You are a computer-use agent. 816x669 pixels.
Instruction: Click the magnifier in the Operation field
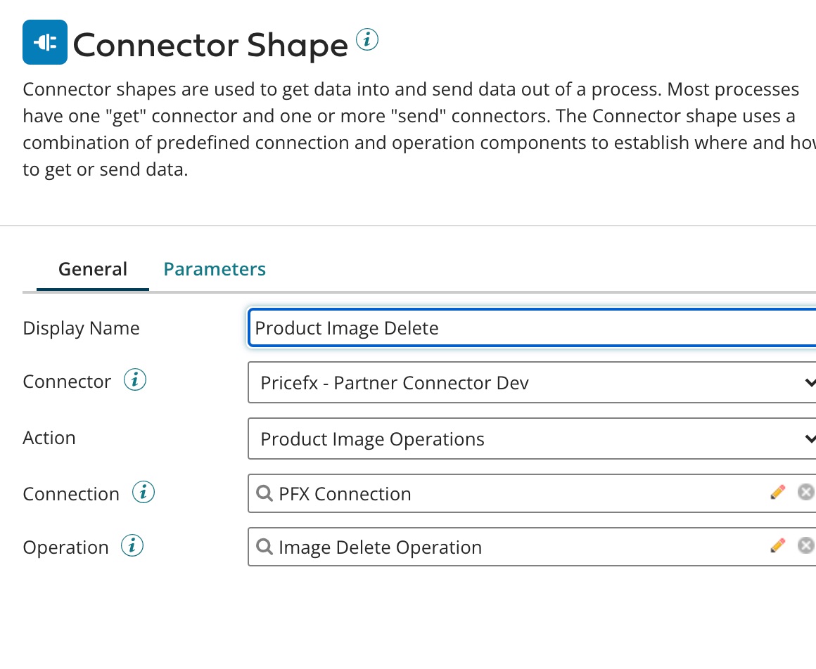[x=265, y=547]
